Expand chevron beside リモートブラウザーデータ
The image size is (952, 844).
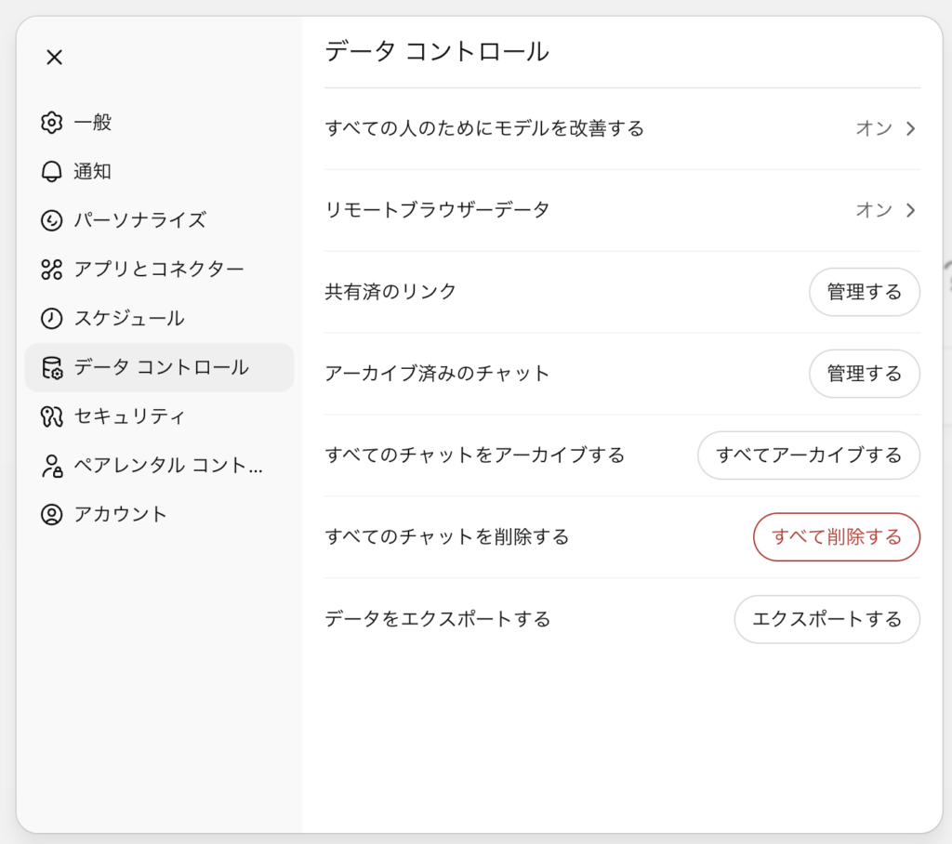(x=911, y=210)
